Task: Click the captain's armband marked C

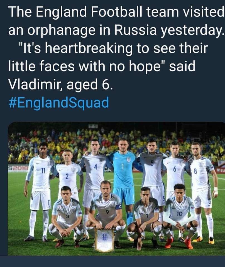Action: [x=119, y=207]
